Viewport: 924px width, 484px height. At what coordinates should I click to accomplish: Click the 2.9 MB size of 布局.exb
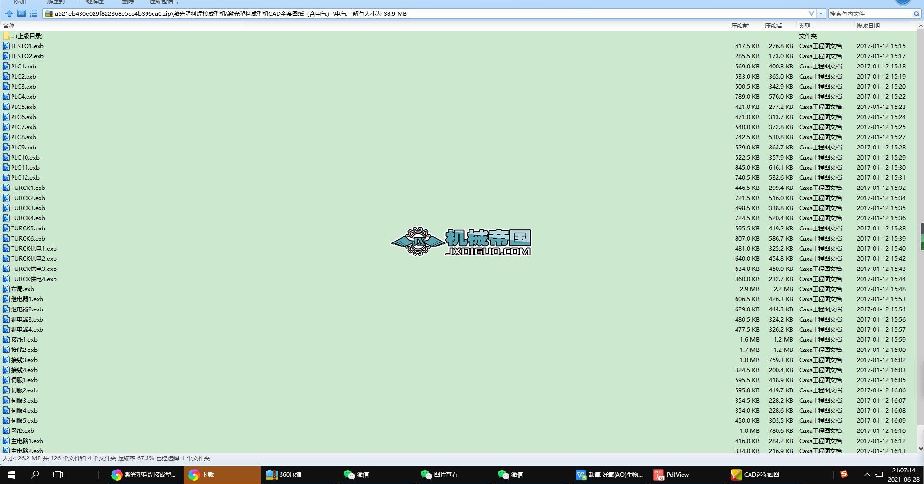coord(750,289)
